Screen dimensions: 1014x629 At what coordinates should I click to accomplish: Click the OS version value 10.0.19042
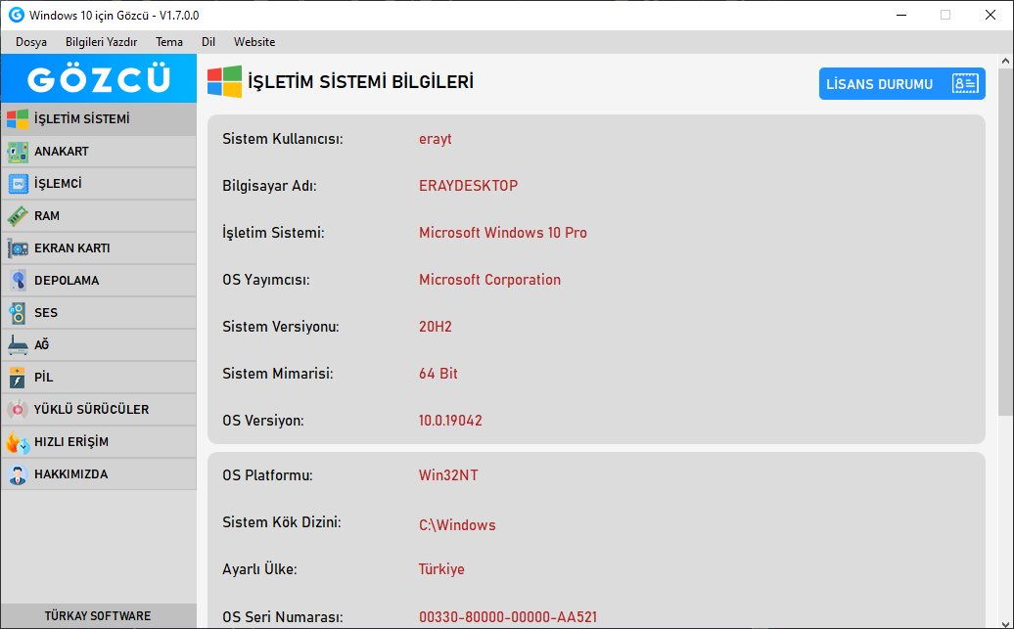click(450, 421)
